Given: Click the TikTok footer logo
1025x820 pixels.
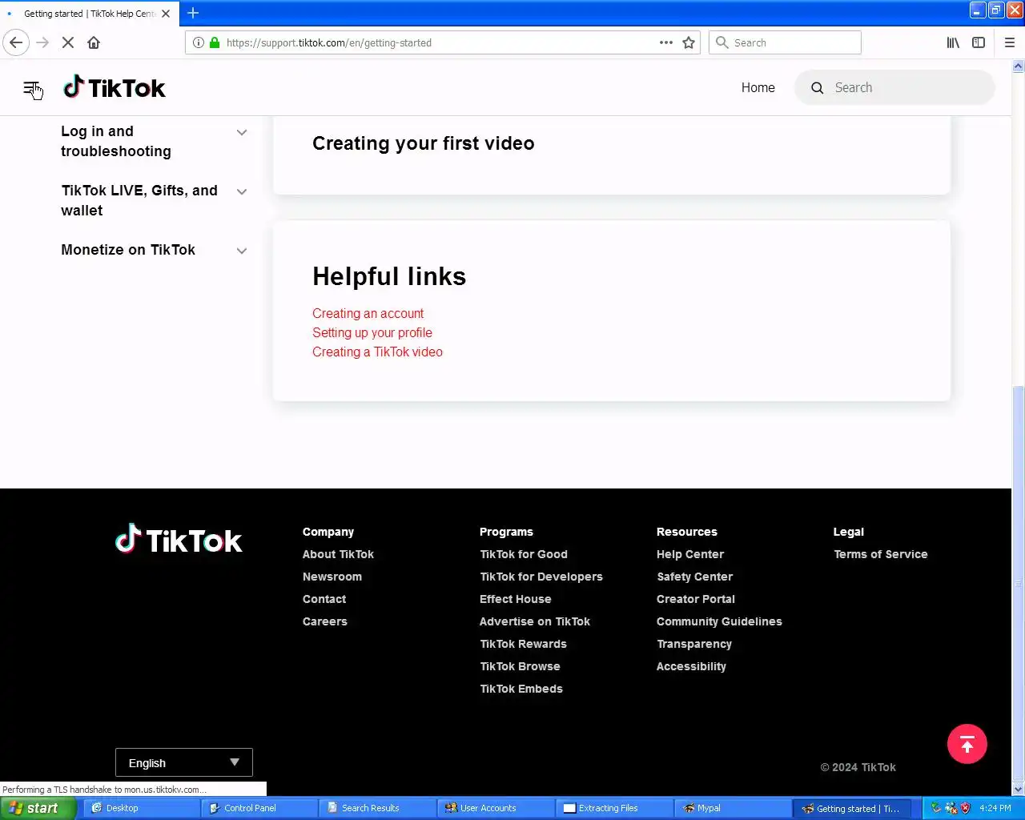Looking at the screenshot, I should pos(179,540).
